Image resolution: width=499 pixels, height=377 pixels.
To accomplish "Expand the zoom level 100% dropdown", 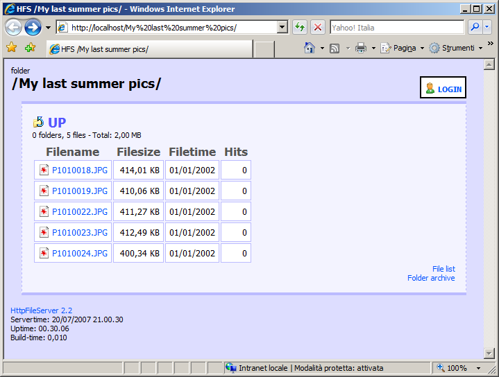I will pos(480,368).
